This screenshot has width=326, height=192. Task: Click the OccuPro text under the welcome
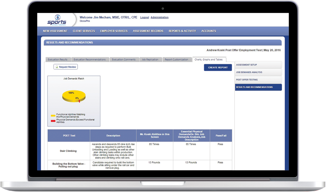point(85,21)
